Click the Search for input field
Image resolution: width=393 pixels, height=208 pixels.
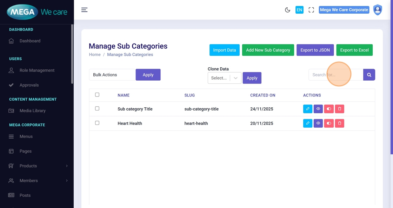[x=335, y=75]
